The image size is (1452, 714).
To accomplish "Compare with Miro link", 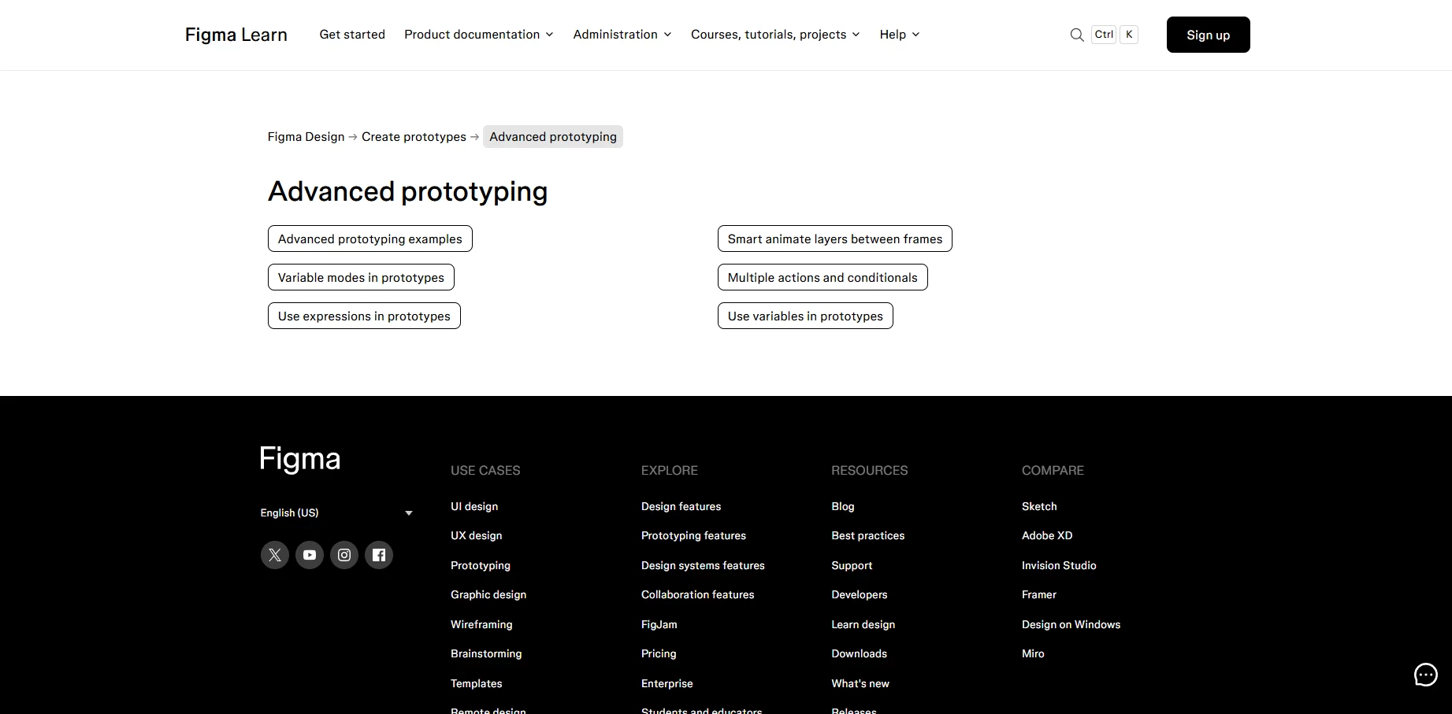I will pyautogui.click(x=1033, y=653).
